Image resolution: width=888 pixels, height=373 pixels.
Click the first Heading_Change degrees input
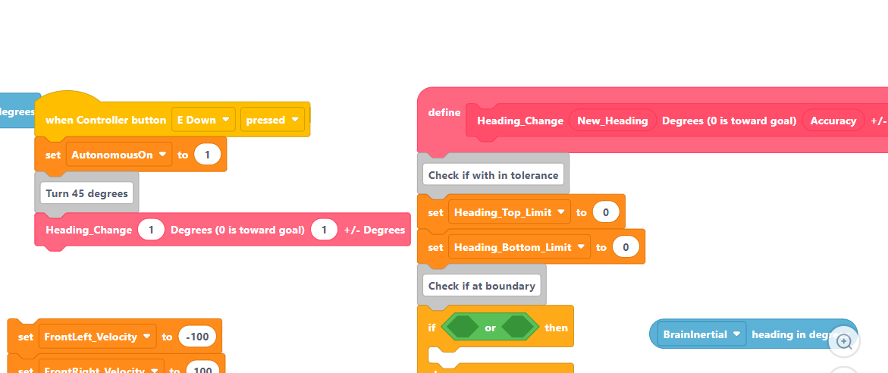coord(151,230)
